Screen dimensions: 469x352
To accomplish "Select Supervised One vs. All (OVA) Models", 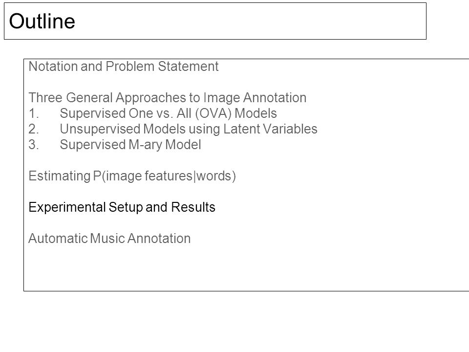I will tap(168, 113).
